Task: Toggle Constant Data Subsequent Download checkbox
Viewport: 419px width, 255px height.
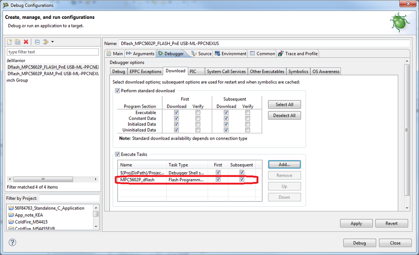Action: tap(226, 118)
